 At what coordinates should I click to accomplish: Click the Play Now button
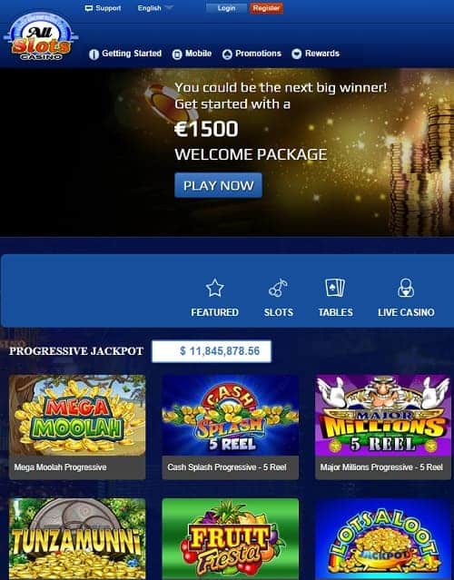point(218,185)
